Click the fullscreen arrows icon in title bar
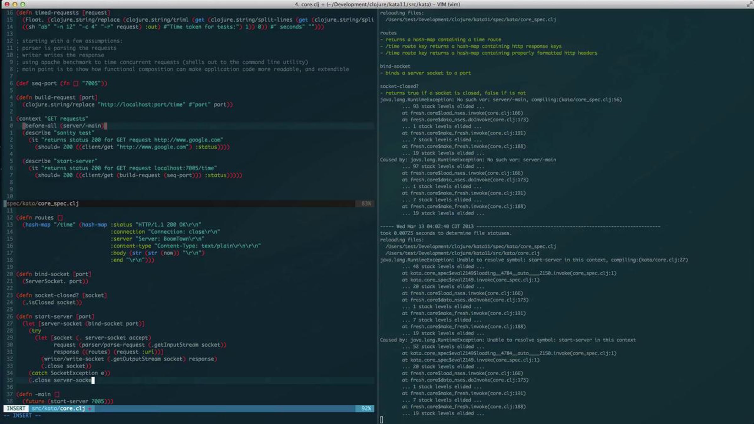The height and width of the screenshot is (424, 754). [x=749, y=4]
